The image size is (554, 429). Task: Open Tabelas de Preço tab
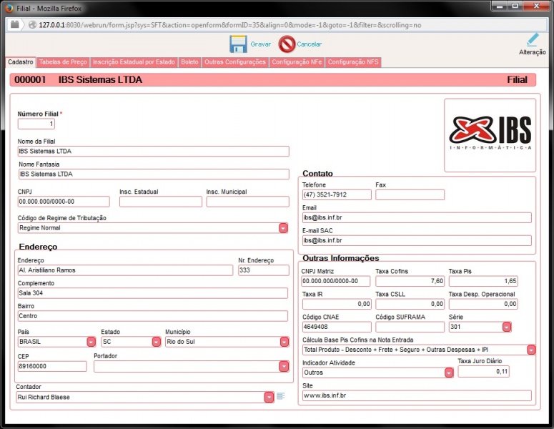pos(63,61)
